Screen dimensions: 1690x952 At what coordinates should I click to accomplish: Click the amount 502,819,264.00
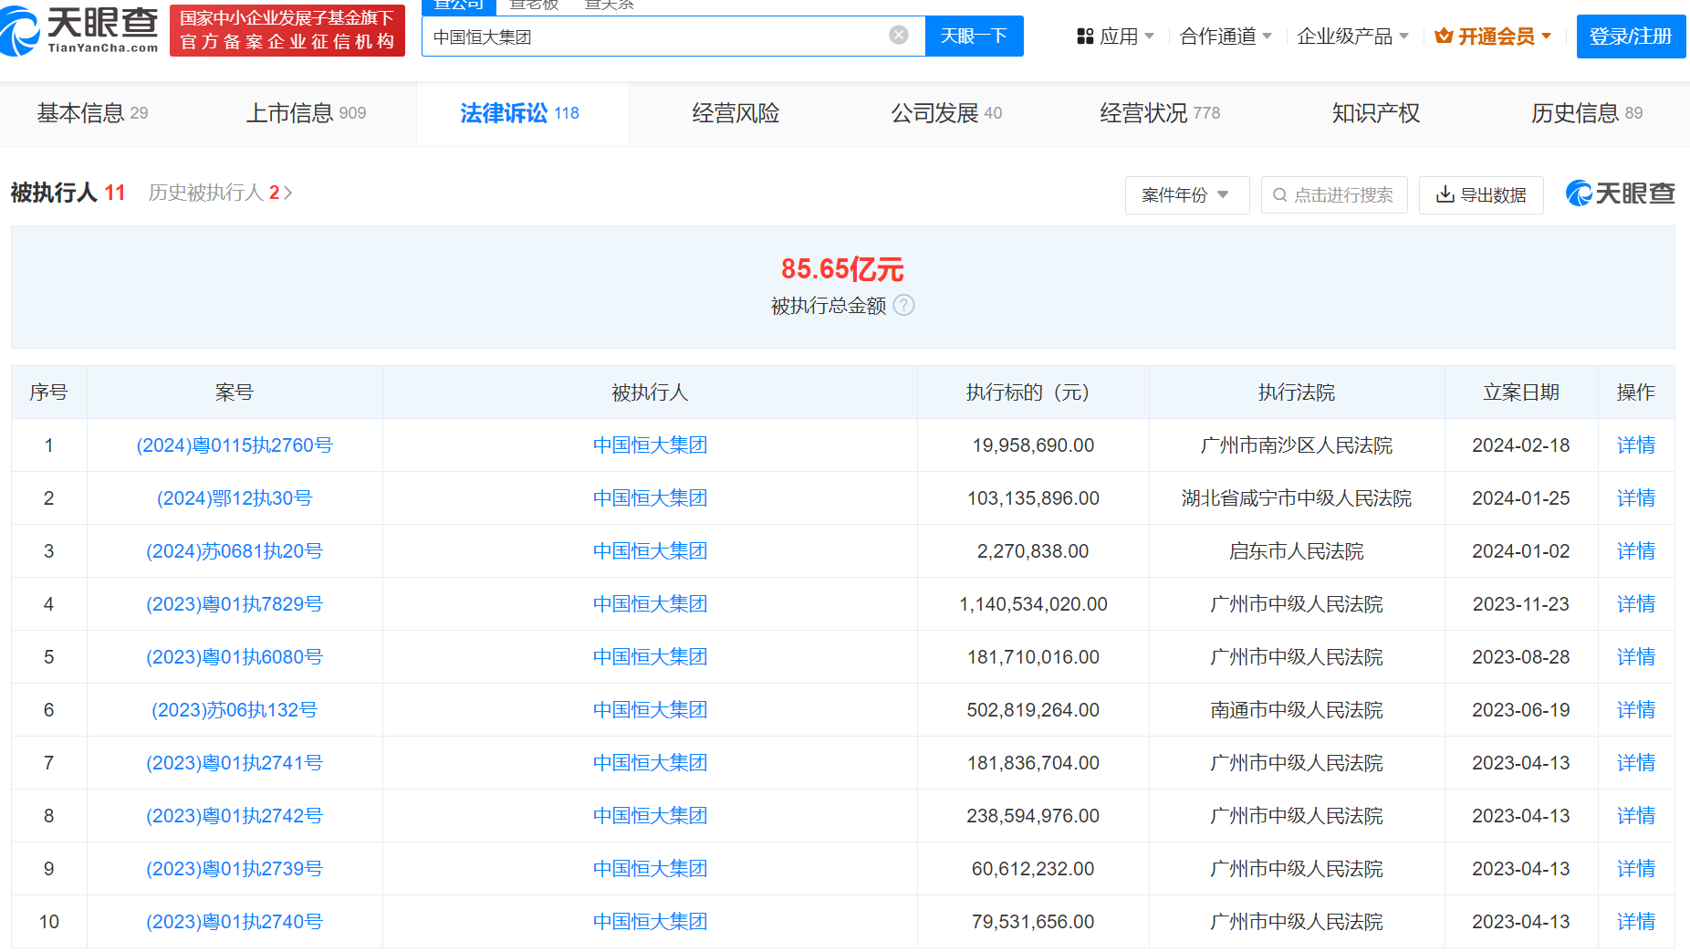[1033, 710]
